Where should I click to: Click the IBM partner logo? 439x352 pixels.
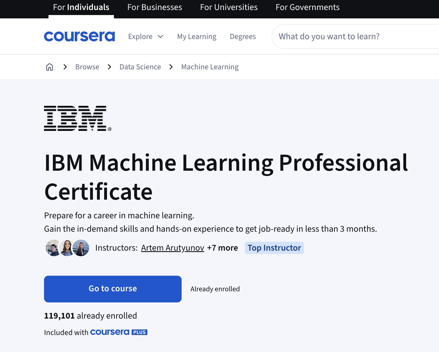(78, 118)
